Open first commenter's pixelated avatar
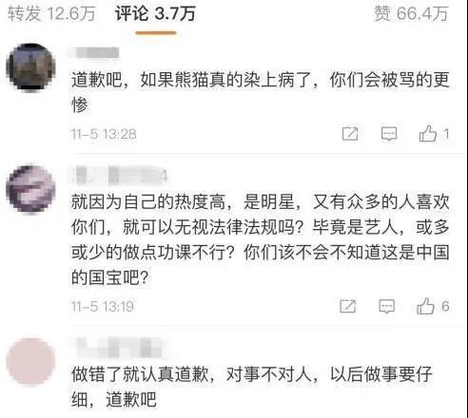468x418 pixels. [x=30, y=67]
